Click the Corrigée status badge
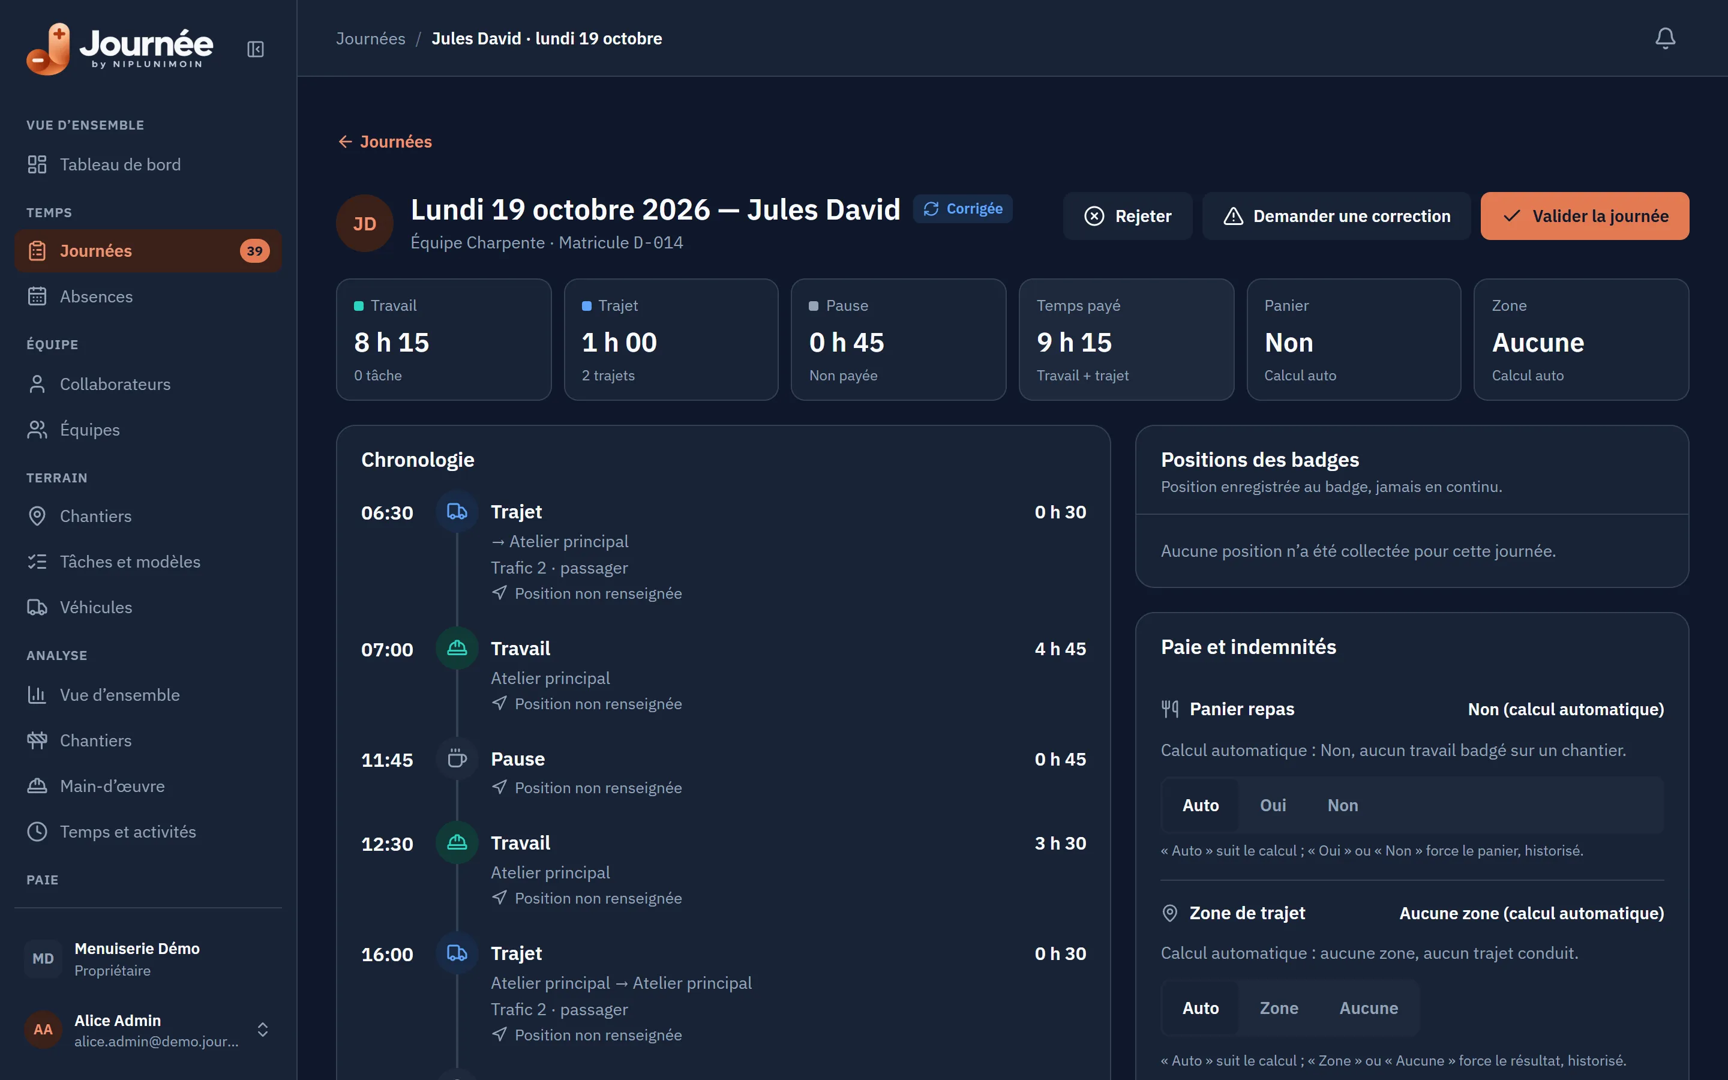Image resolution: width=1728 pixels, height=1080 pixels. click(x=962, y=209)
